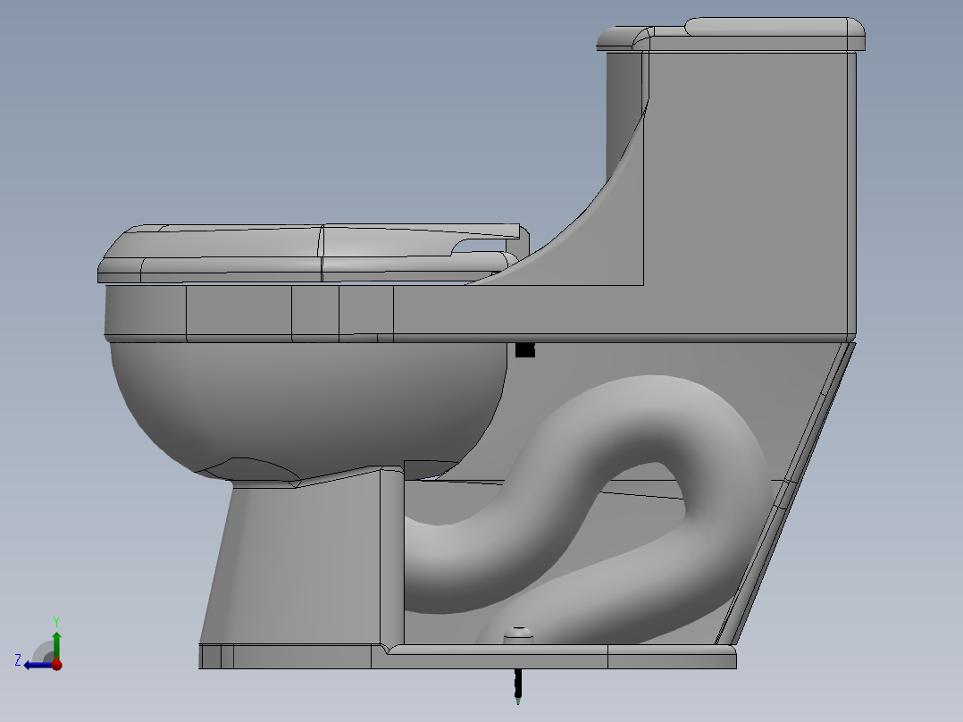Click the red X axis dot of the triad
Image resolution: width=963 pixels, height=722 pixels.
point(56,664)
